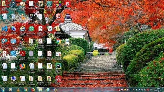Select the CyberLink YouCam desktop shortcut
This screenshot has width=164, height=92.
31,18
